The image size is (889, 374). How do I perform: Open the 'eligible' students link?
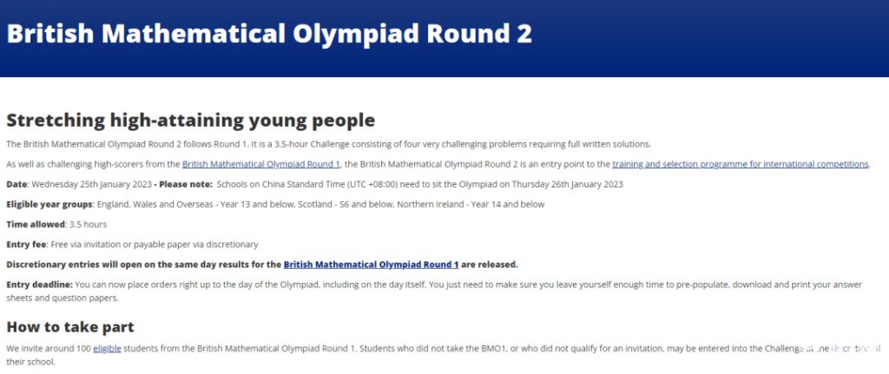point(107,349)
